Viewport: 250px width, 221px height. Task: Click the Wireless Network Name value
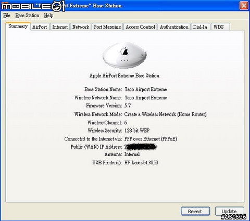pos(146,98)
